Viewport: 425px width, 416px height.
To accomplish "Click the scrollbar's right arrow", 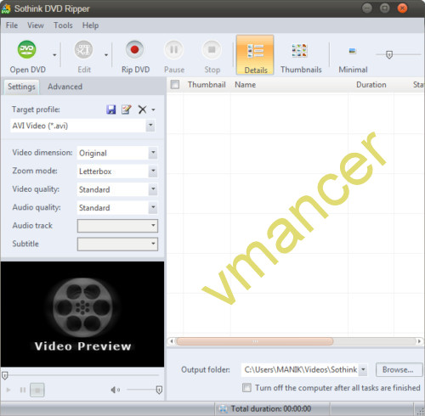I will click(419, 341).
